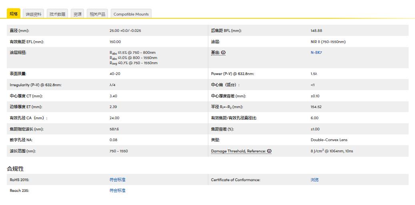Click the underlined 基底 label
The height and width of the screenshot is (205, 415).
click(215, 53)
